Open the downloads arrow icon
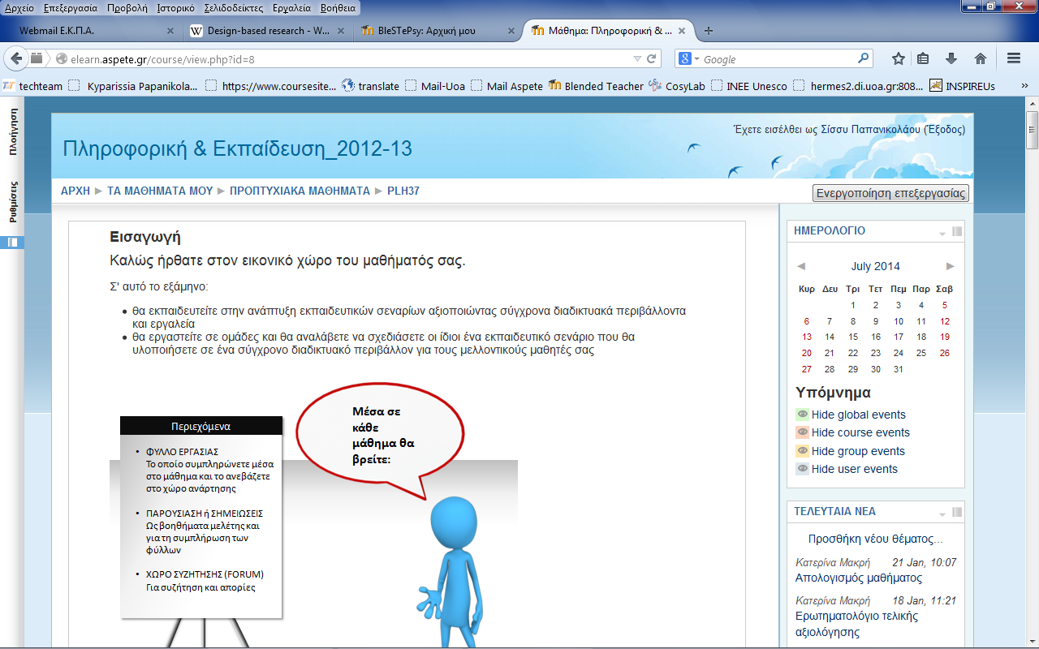The width and height of the screenshot is (1039, 649). pos(951,58)
